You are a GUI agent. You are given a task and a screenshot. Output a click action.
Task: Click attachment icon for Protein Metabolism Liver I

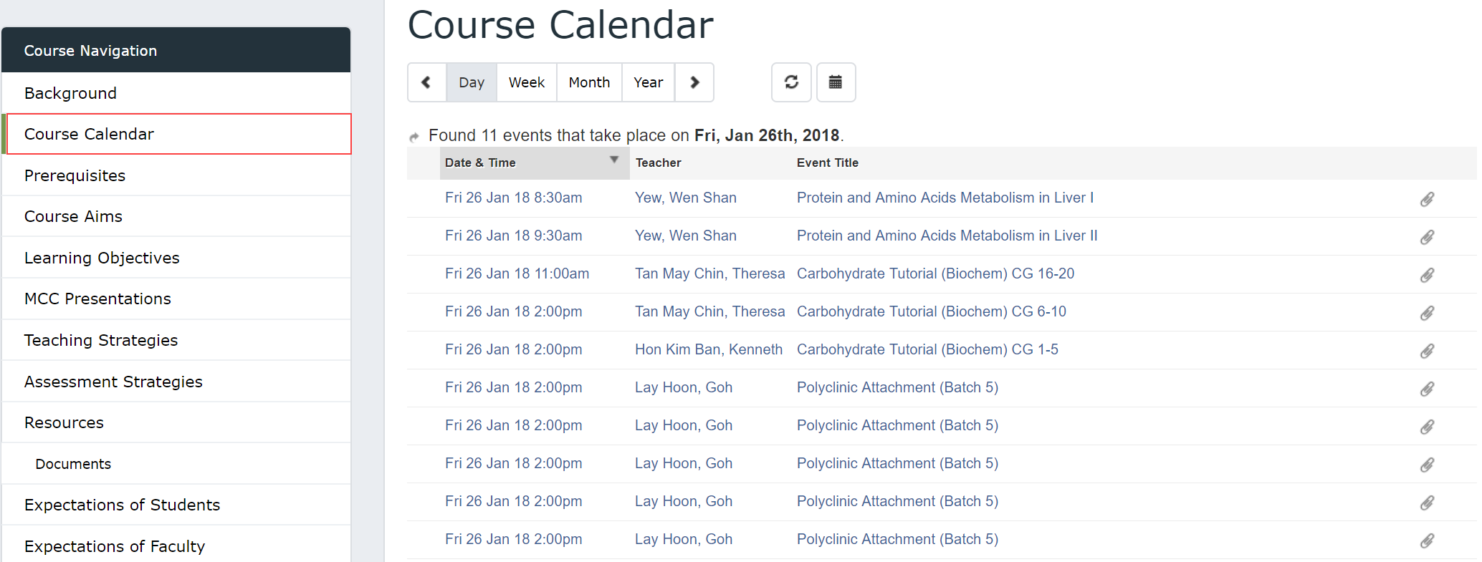point(1427,199)
